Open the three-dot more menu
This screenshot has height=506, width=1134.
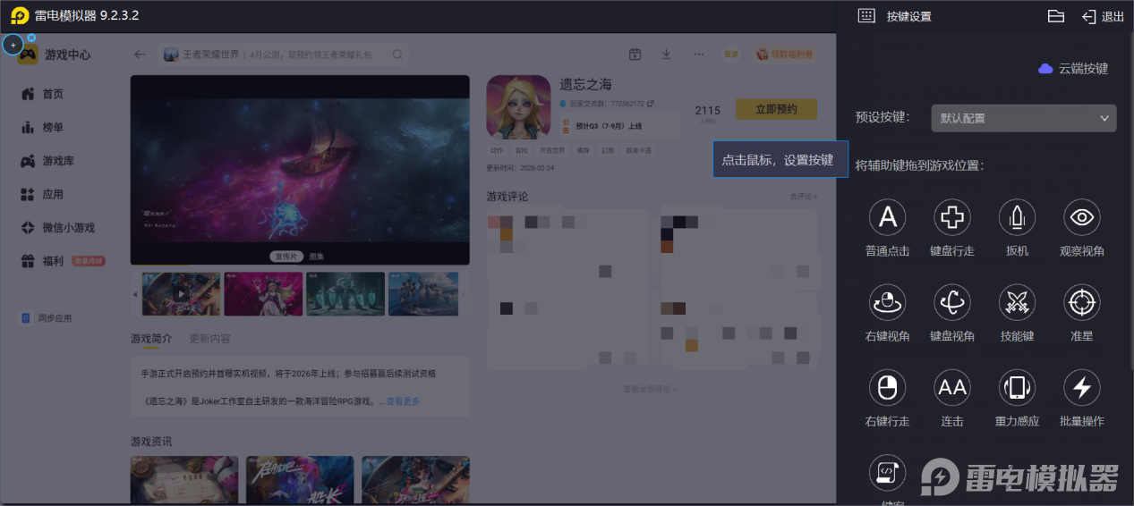699,55
